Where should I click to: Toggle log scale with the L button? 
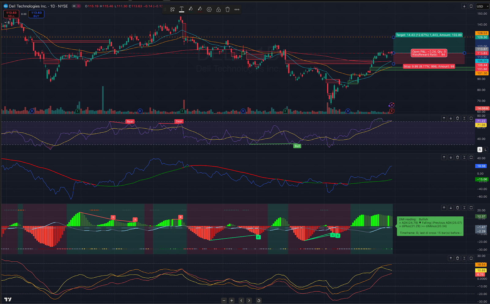tap(485, 150)
